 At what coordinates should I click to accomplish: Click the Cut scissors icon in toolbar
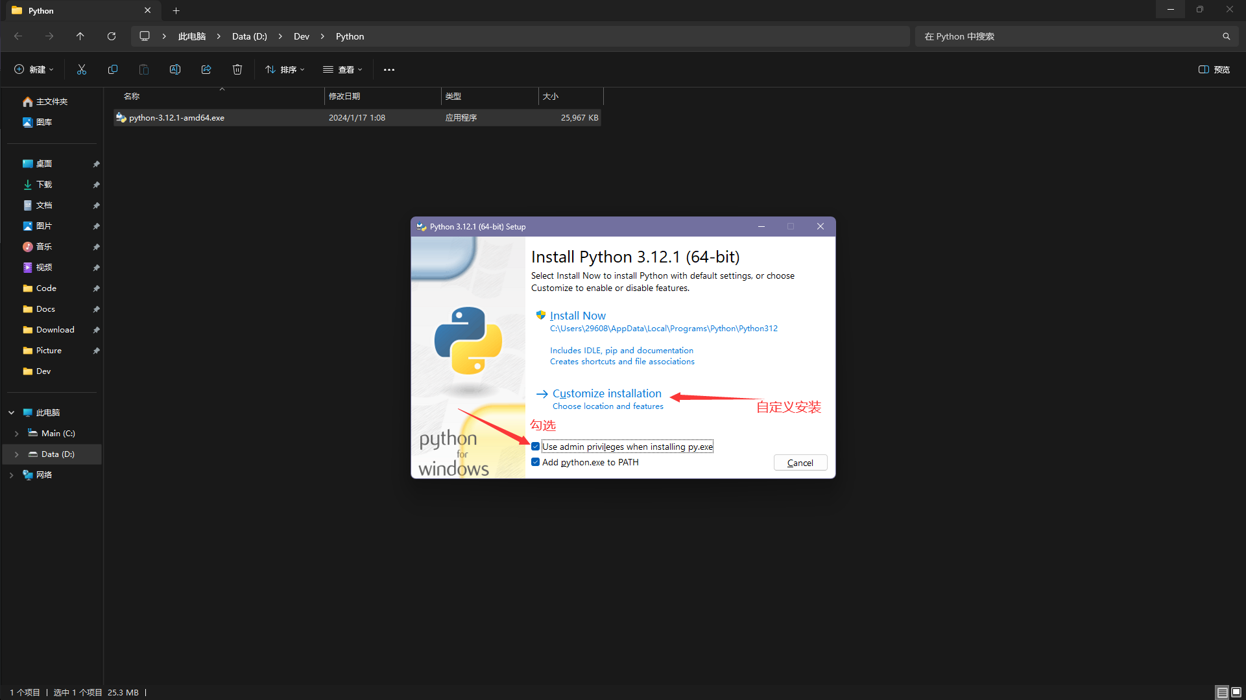(82, 69)
